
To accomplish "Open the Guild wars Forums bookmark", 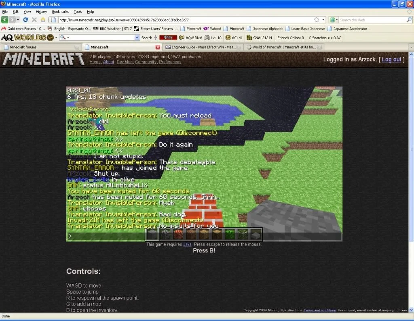I will click(23, 29).
